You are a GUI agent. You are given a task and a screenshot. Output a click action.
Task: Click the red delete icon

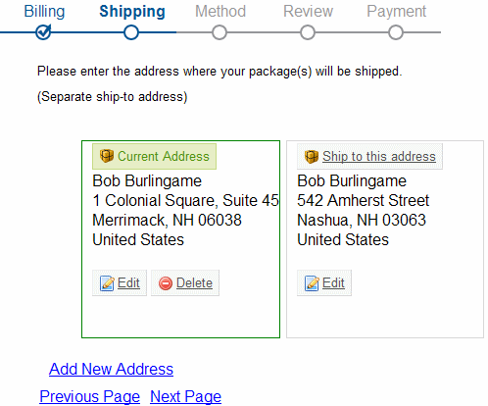(x=166, y=283)
